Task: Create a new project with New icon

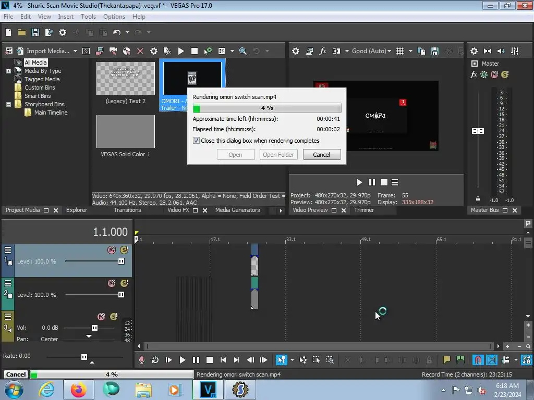Action: point(8,32)
